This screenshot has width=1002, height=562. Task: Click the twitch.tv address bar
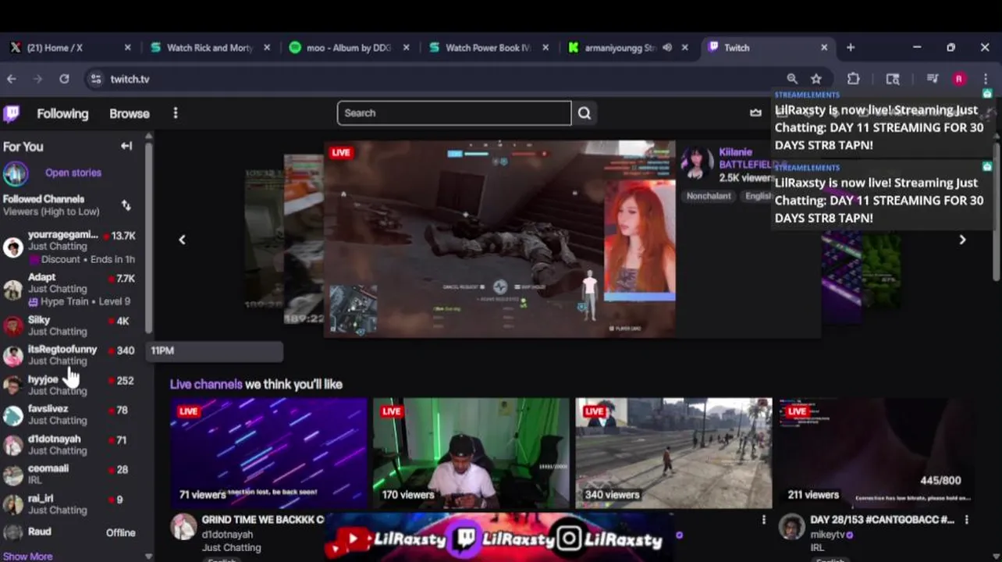[x=437, y=79]
